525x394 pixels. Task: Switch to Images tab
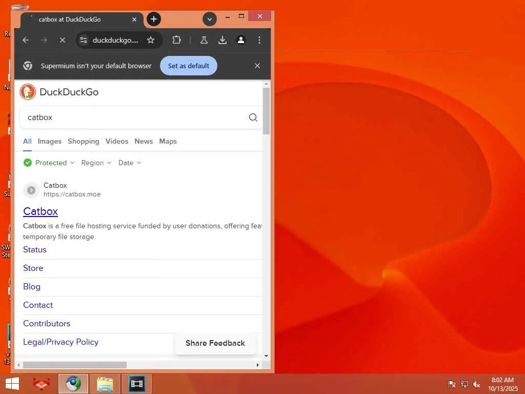coord(50,142)
